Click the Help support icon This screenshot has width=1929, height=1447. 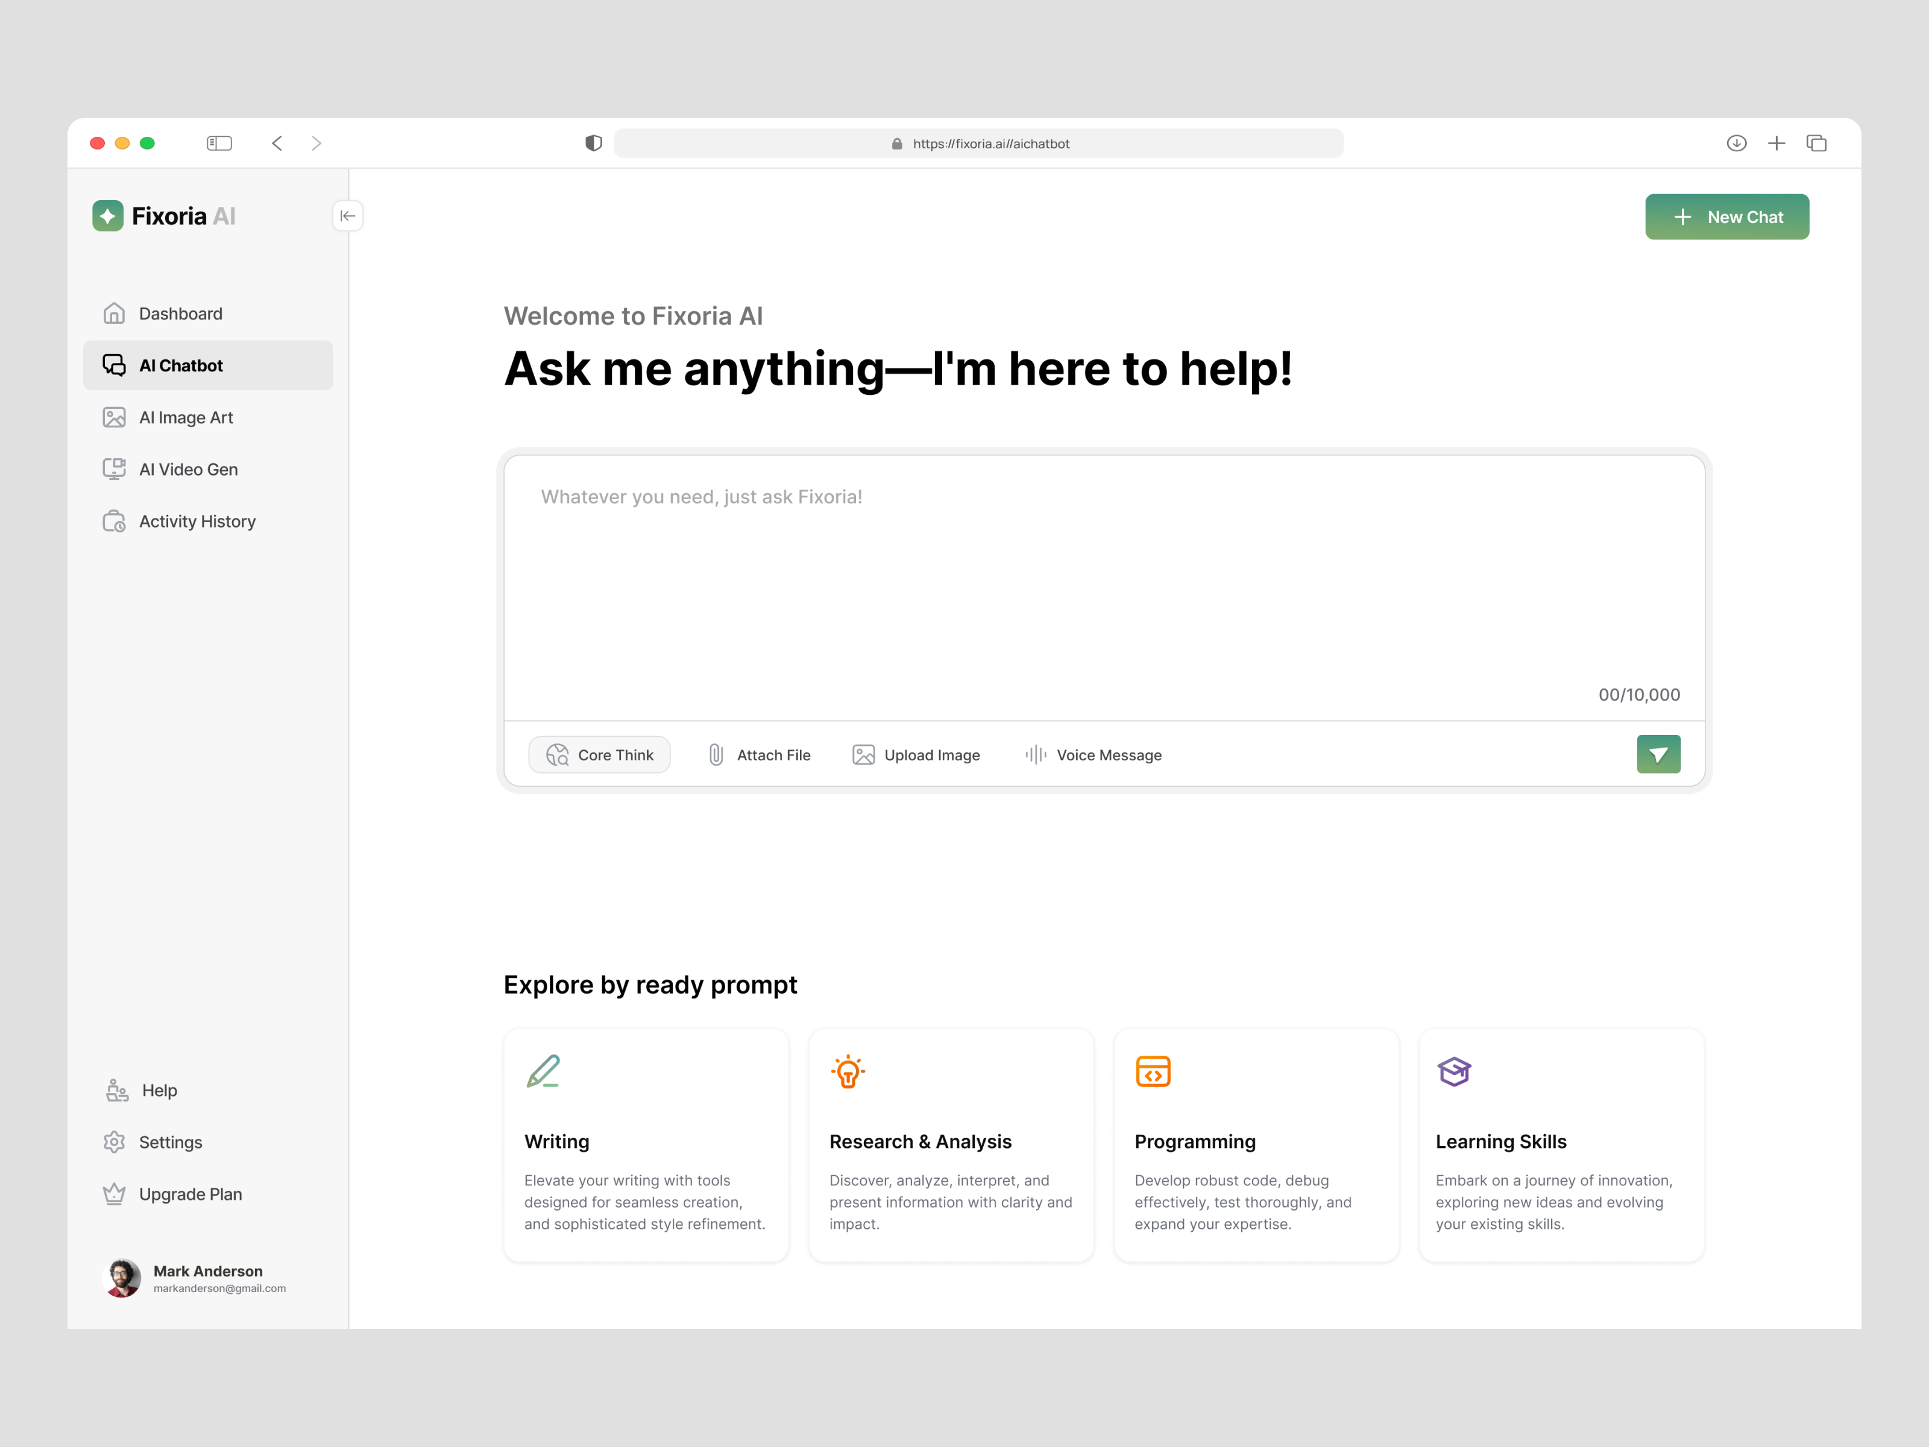point(117,1090)
